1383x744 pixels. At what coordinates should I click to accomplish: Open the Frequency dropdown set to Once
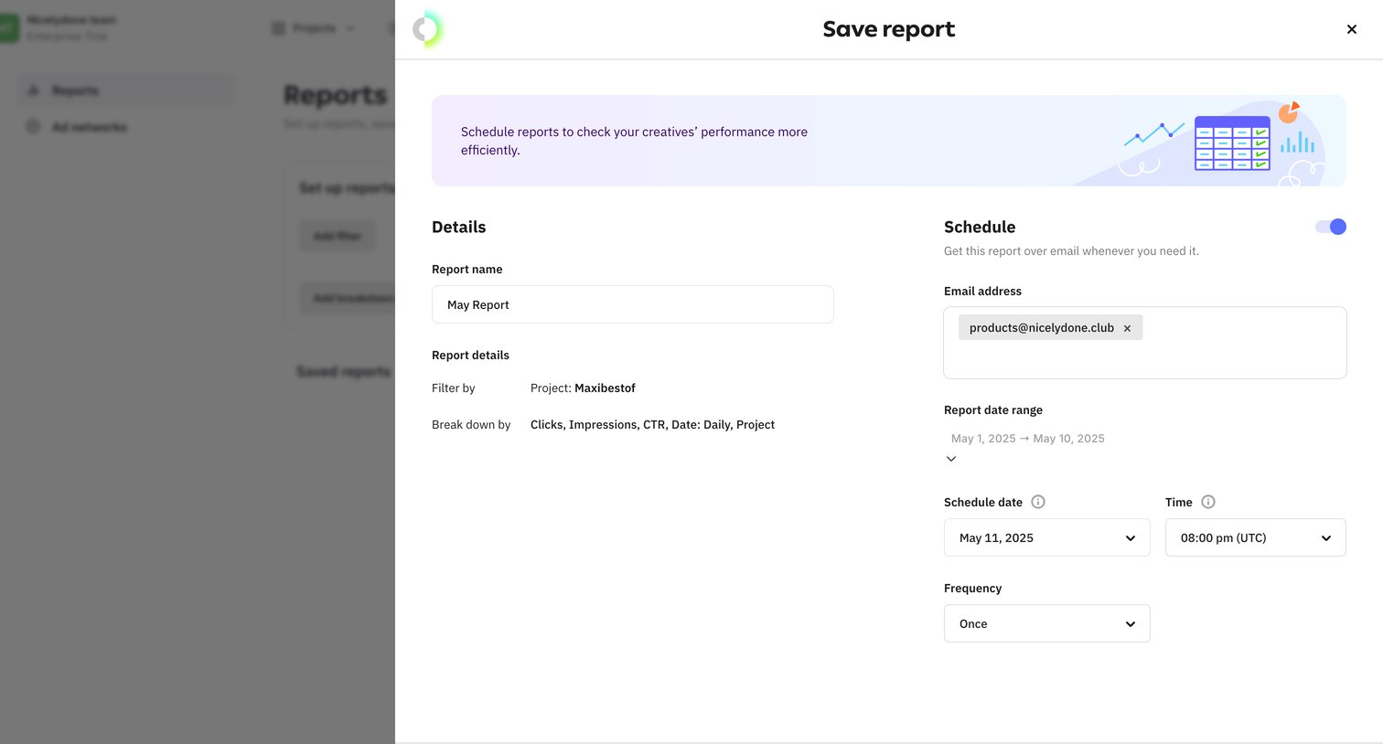[x=1046, y=623]
